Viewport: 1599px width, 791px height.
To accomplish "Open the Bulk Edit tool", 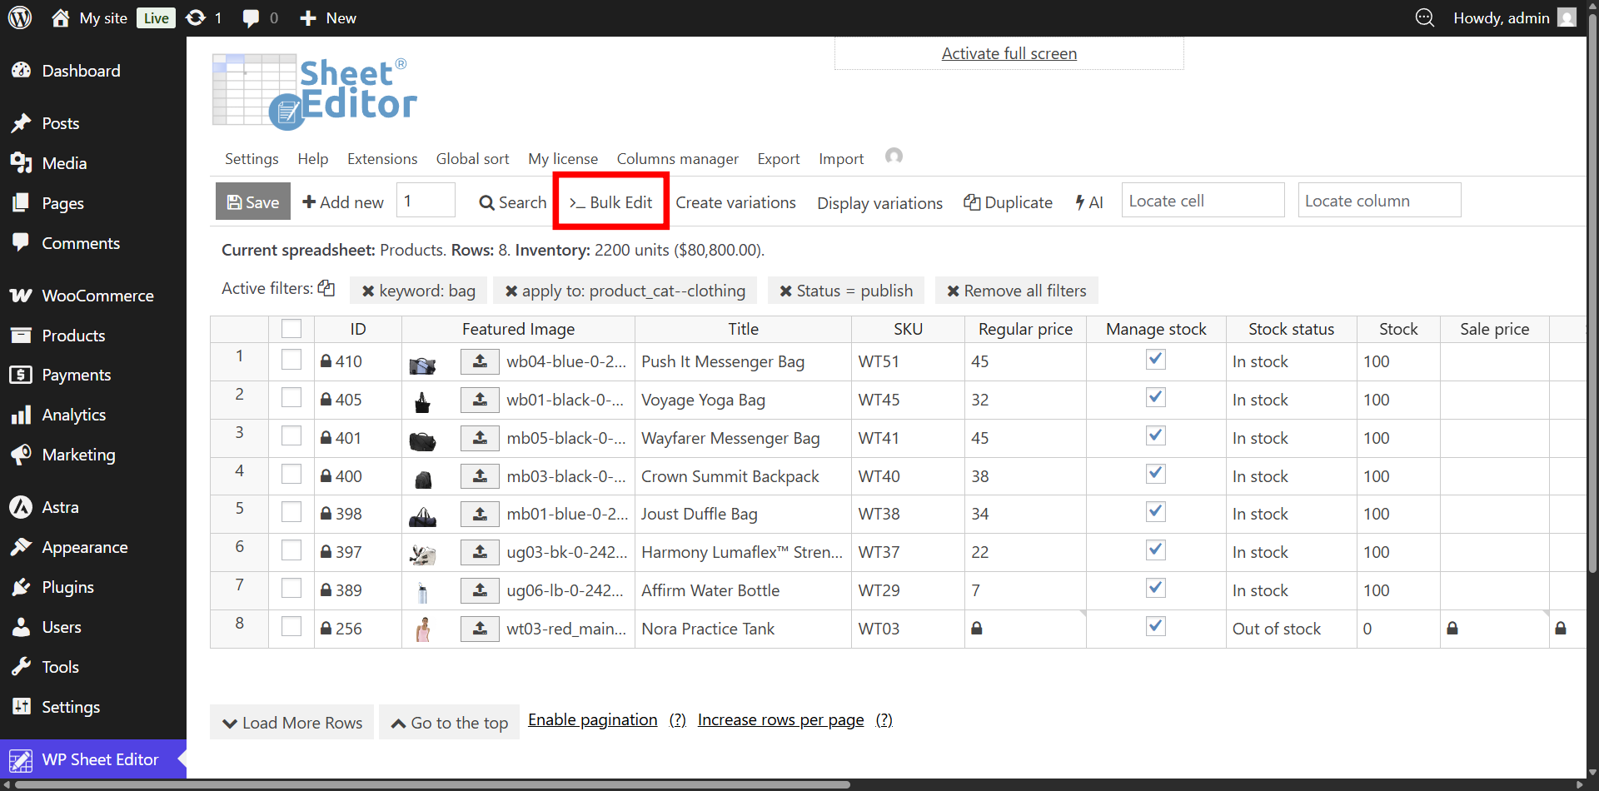I will (610, 202).
